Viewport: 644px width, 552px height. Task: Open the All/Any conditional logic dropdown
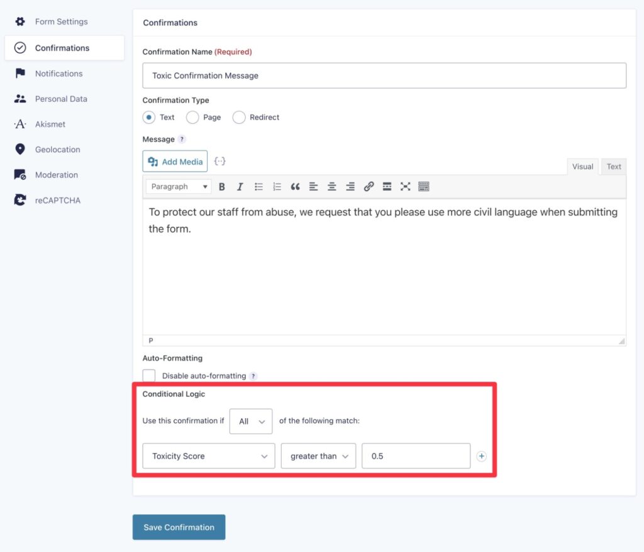point(250,421)
